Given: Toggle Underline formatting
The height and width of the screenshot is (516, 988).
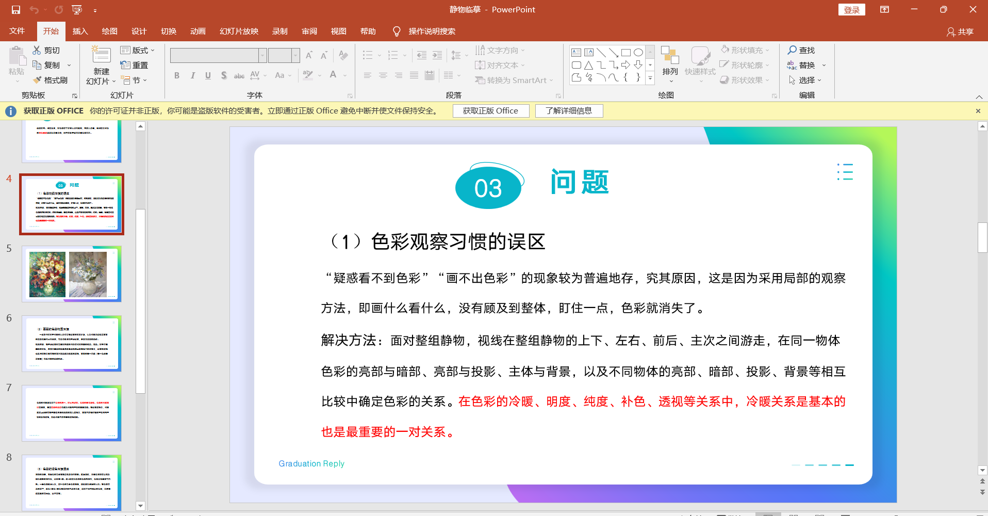Looking at the screenshot, I should click(208, 75).
